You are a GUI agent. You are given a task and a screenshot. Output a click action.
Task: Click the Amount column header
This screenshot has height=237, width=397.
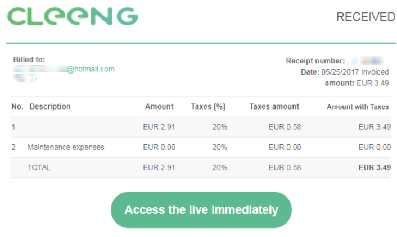pyautogui.click(x=159, y=107)
